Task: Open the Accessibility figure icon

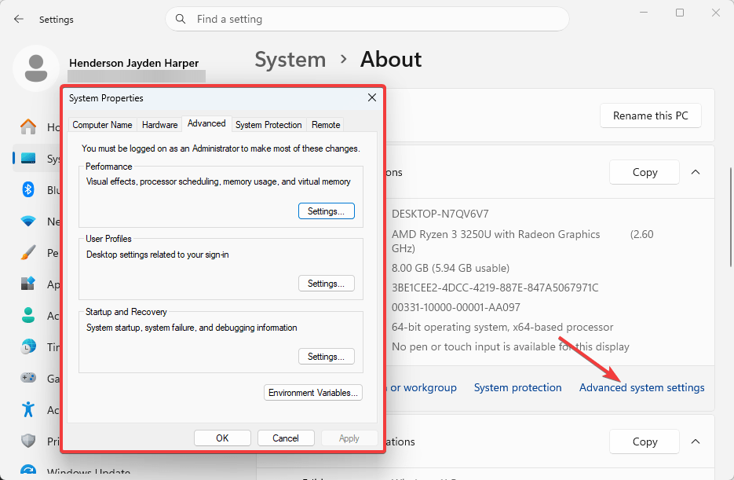Action: click(28, 409)
